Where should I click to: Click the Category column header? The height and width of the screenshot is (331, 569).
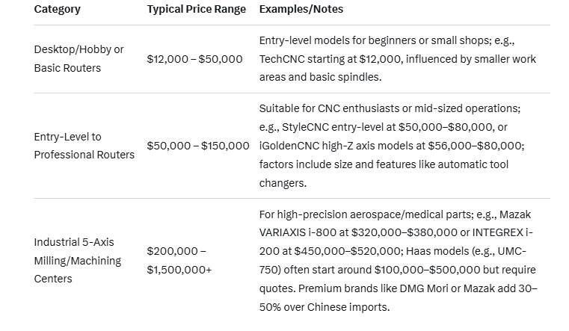58,10
